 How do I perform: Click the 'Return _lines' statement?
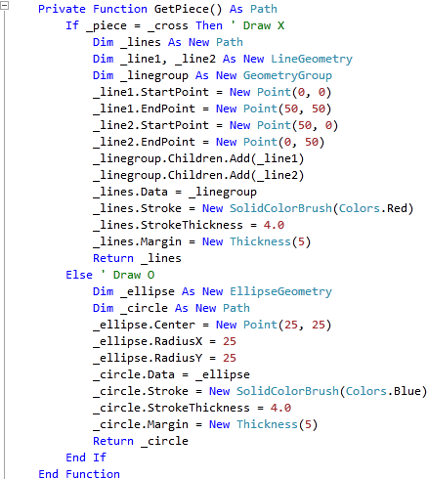coord(137,258)
